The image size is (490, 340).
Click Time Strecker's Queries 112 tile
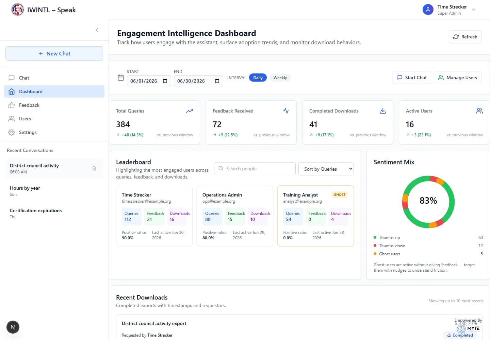coord(132,217)
